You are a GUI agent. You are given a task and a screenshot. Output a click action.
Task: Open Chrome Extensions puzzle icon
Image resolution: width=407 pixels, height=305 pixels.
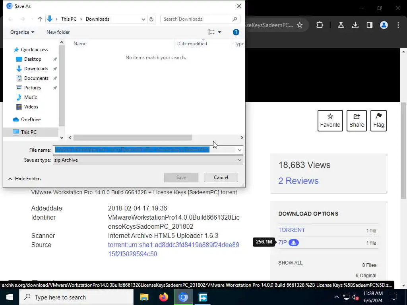coord(320,25)
